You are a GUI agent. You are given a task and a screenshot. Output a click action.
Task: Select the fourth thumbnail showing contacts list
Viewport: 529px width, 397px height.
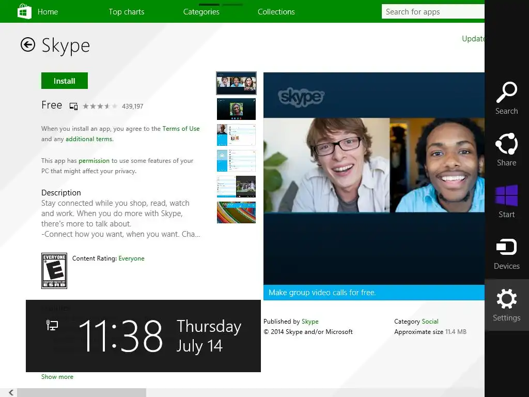pyautogui.click(x=236, y=161)
